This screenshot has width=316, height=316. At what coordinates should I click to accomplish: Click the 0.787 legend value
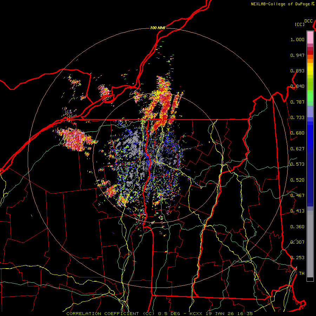[x=297, y=102]
